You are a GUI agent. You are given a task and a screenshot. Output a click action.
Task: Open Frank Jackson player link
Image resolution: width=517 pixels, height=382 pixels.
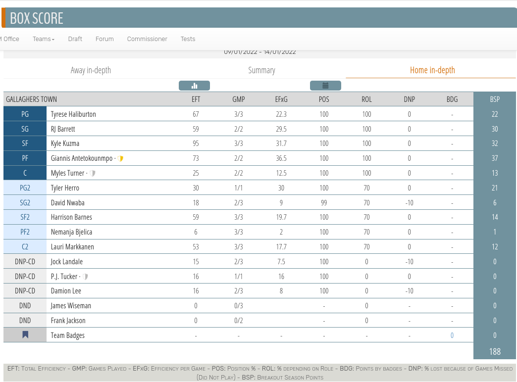[x=68, y=321]
